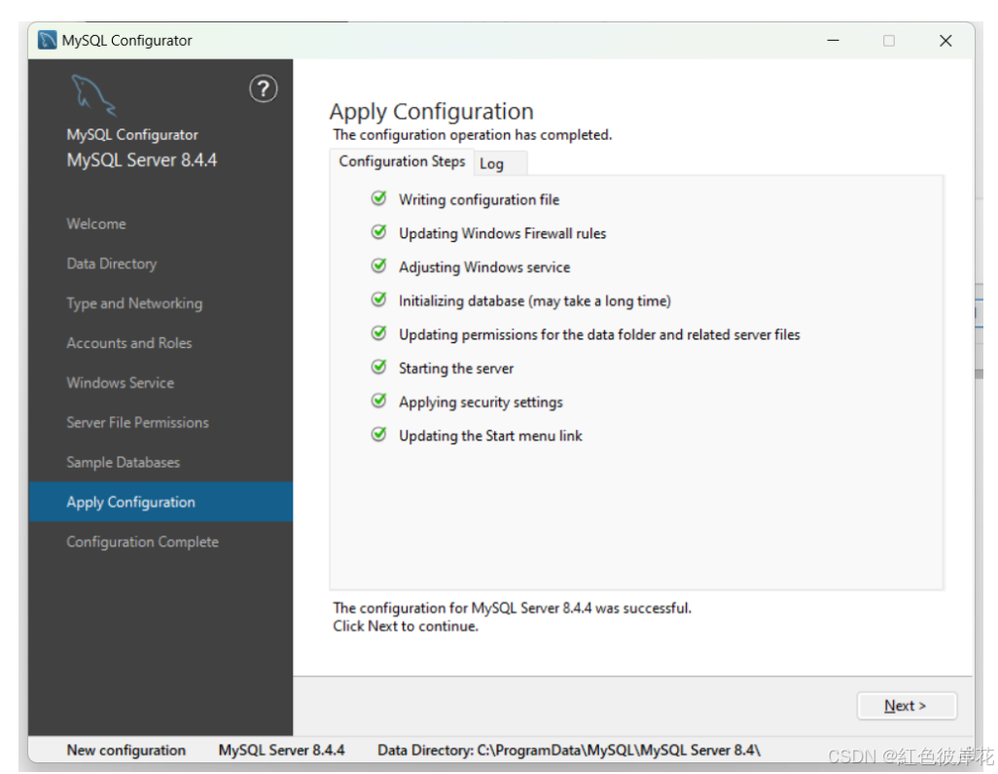Select the highlighted Apply Configuration step

[x=160, y=502]
